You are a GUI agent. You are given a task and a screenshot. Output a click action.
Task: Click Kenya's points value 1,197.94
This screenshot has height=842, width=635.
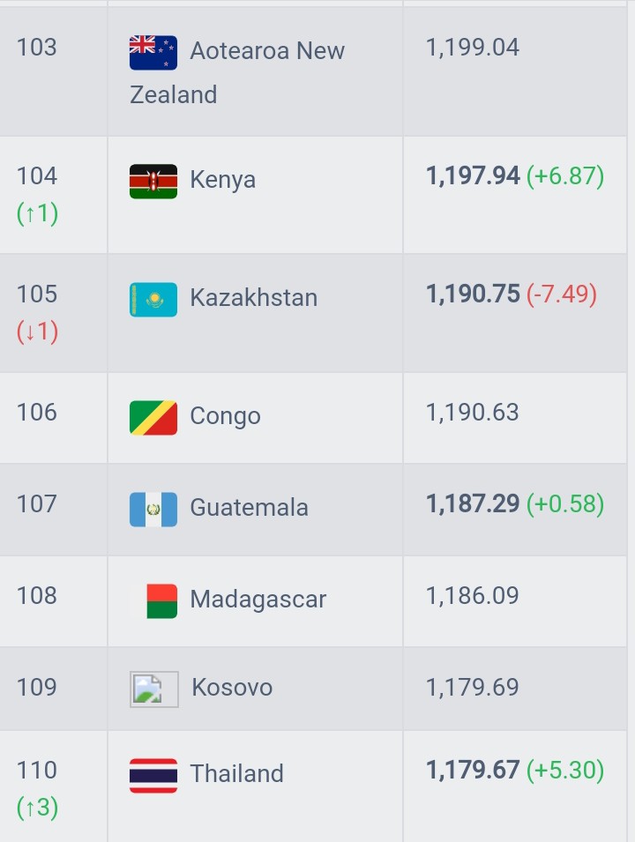473,176
